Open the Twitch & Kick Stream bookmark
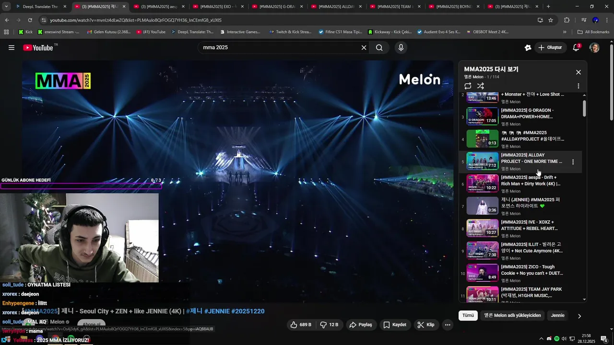The image size is (614, 345). click(x=290, y=32)
